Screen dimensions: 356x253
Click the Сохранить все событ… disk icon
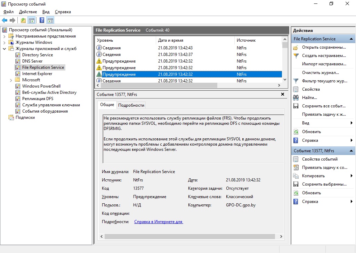pyautogui.click(x=296, y=106)
